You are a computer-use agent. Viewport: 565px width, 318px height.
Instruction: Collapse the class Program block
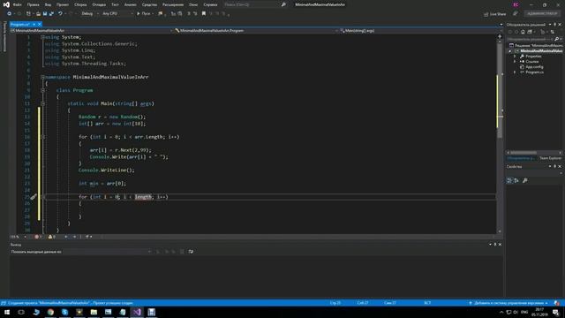tap(42, 90)
